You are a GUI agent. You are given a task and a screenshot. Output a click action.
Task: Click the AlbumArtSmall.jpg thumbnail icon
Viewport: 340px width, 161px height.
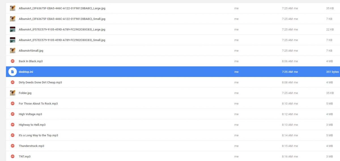[x=12, y=50]
